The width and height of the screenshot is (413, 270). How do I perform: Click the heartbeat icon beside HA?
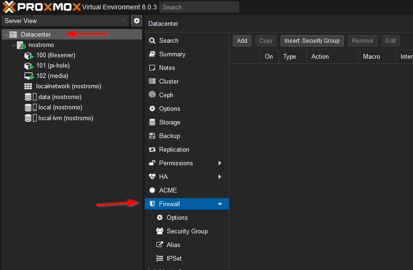(x=152, y=177)
